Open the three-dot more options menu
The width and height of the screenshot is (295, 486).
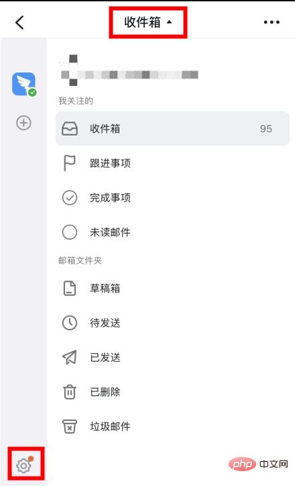272,22
